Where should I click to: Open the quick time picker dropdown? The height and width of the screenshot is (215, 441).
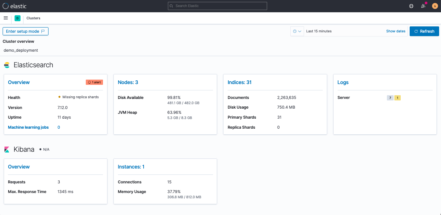click(297, 31)
